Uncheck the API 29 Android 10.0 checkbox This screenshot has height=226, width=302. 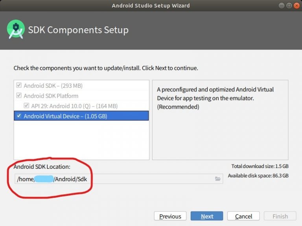point(26,106)
